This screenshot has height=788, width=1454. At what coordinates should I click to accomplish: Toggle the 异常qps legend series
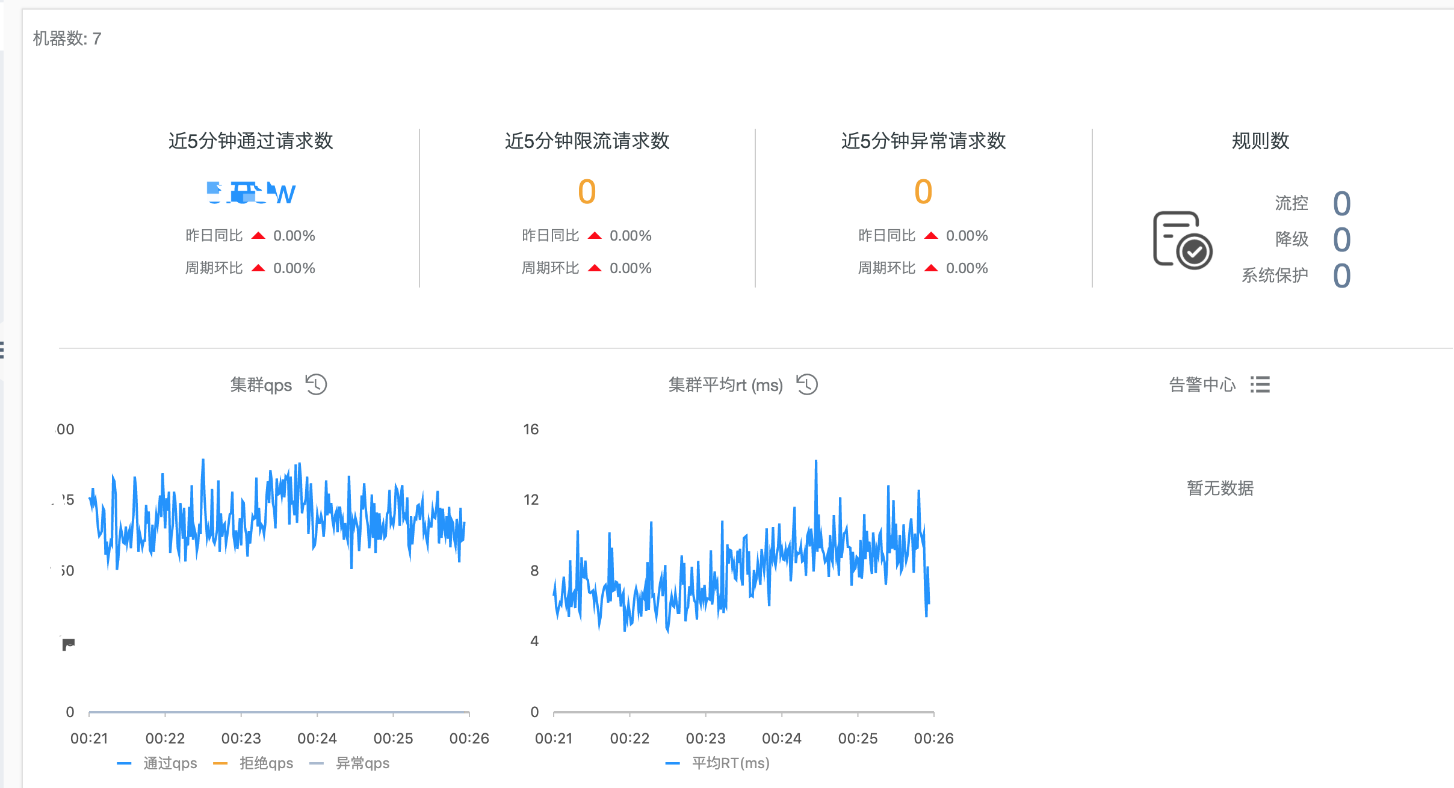[x=350, y=763]
